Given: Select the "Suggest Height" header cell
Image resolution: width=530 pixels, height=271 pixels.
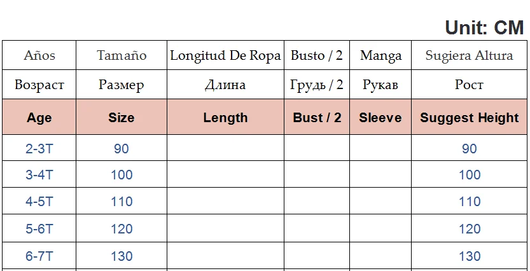Looking at the screenshot, I should click(x=469, y=118).
